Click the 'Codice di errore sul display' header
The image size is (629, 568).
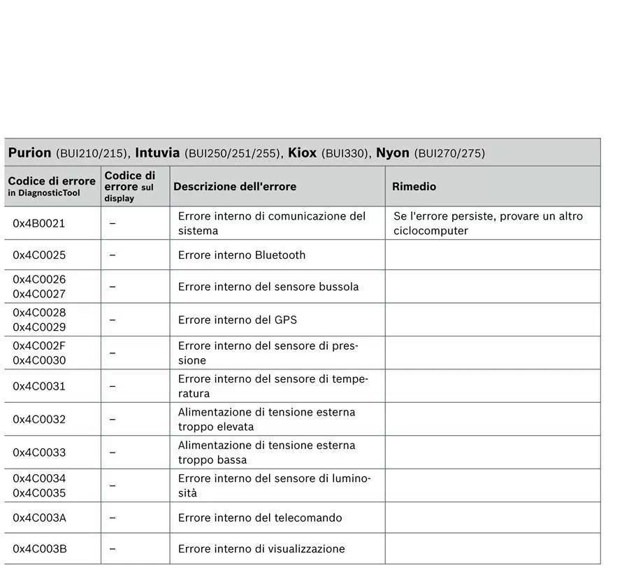(x=129, y=187)
